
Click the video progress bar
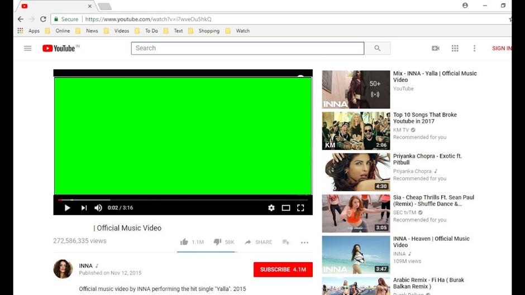183,200
